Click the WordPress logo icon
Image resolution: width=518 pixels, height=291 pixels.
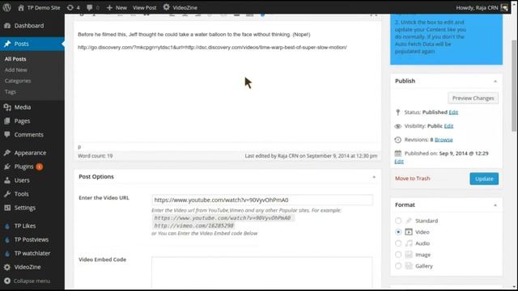tap(7, 7)
